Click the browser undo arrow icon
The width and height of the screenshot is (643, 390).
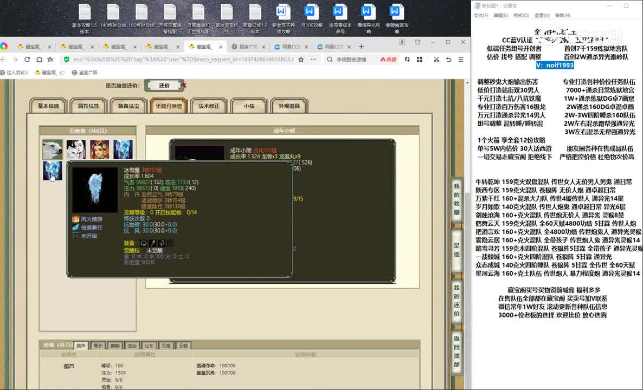tap(448, 60)
